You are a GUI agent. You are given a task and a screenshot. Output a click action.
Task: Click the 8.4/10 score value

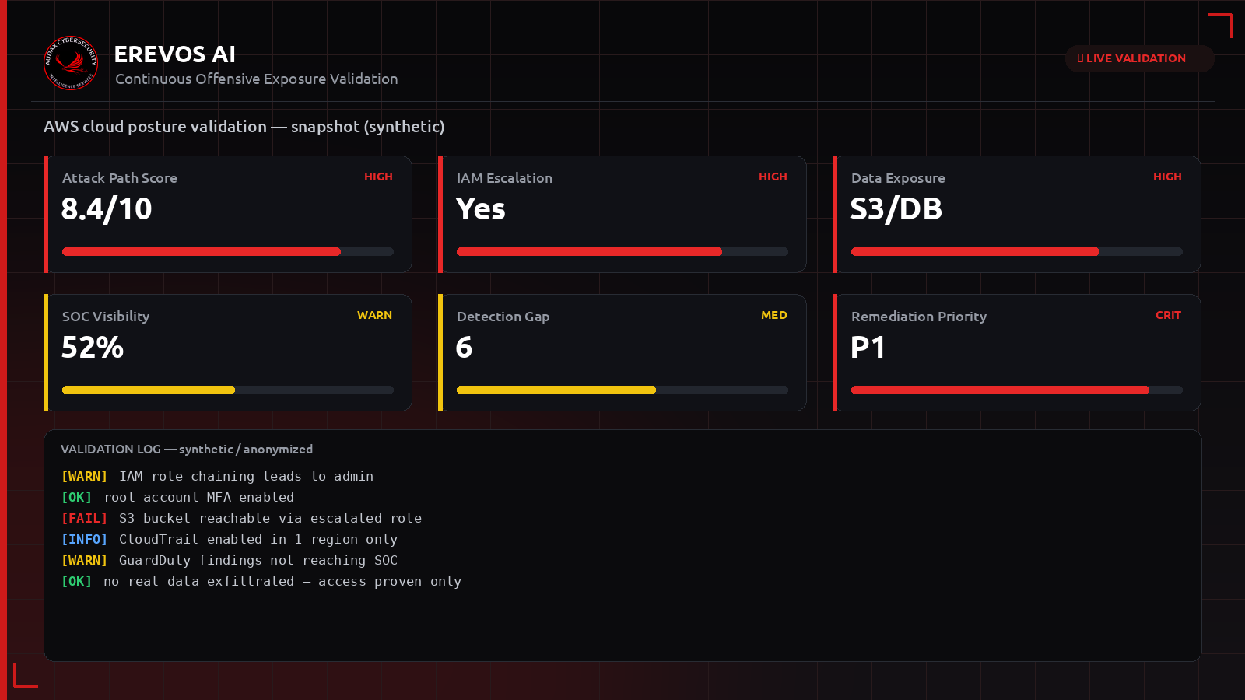point(107,208)
